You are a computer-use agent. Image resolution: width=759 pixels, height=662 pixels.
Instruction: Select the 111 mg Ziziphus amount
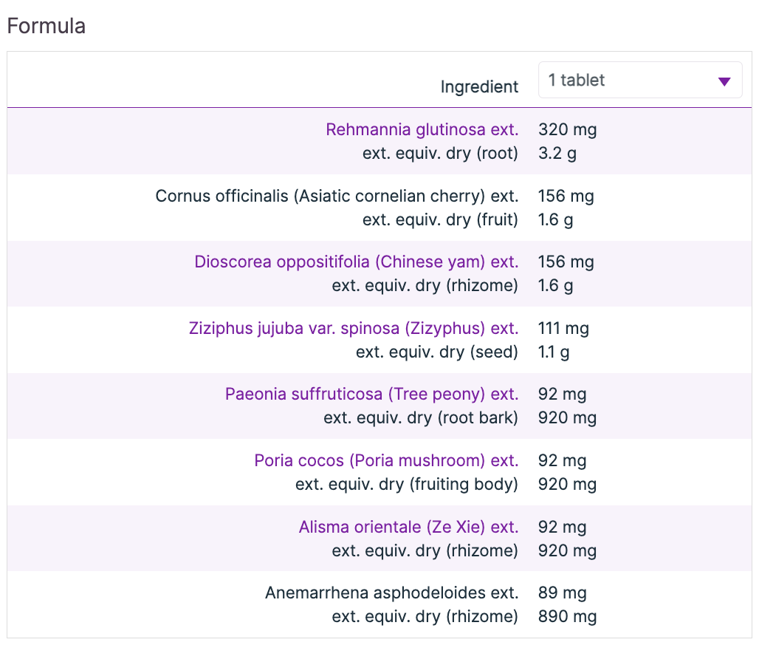click(563, 328)
